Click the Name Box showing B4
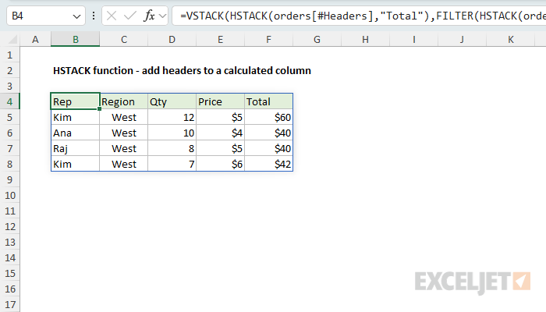The height and width of the screenshot is (312, 546). 46,16
